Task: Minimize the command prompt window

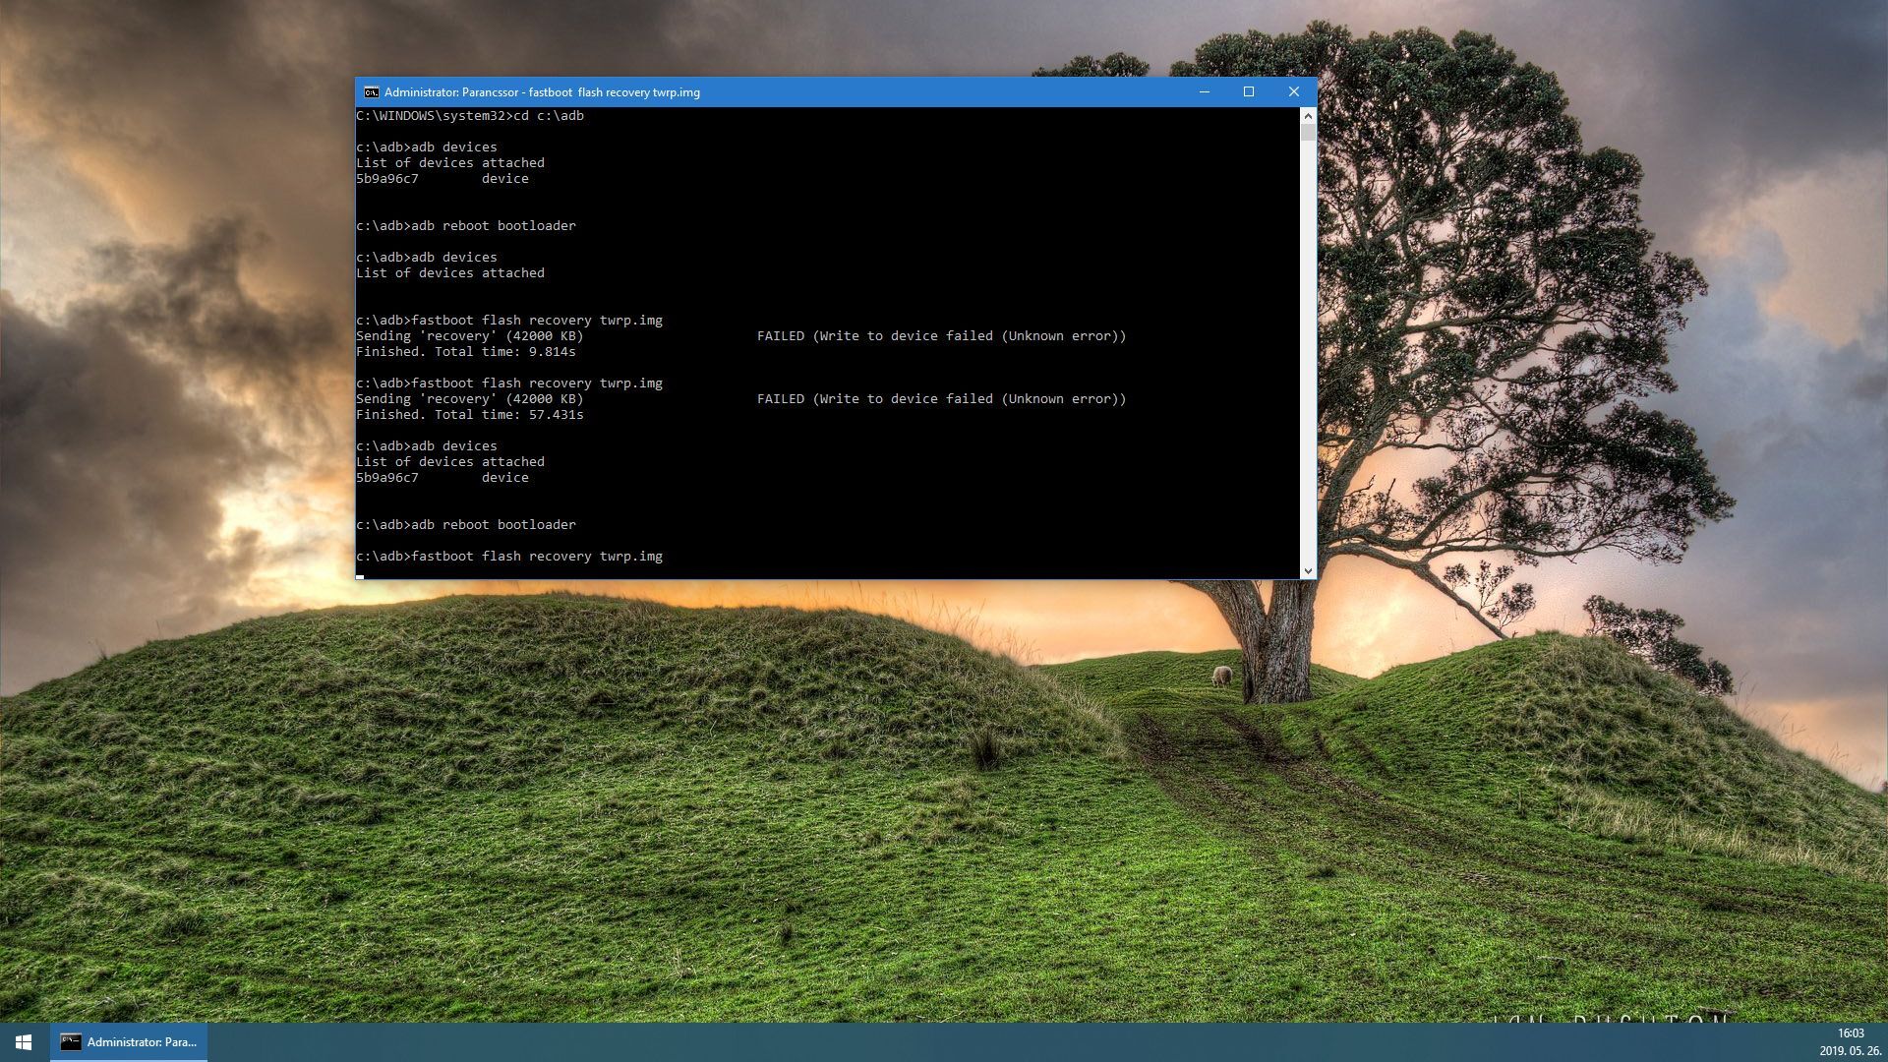Action: (1204, 92)
